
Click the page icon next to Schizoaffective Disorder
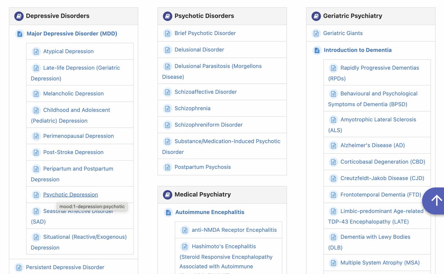point(168,92)
